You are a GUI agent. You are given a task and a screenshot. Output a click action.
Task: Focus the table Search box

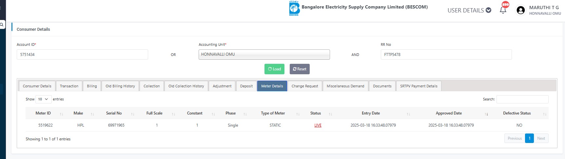[522, 99]
